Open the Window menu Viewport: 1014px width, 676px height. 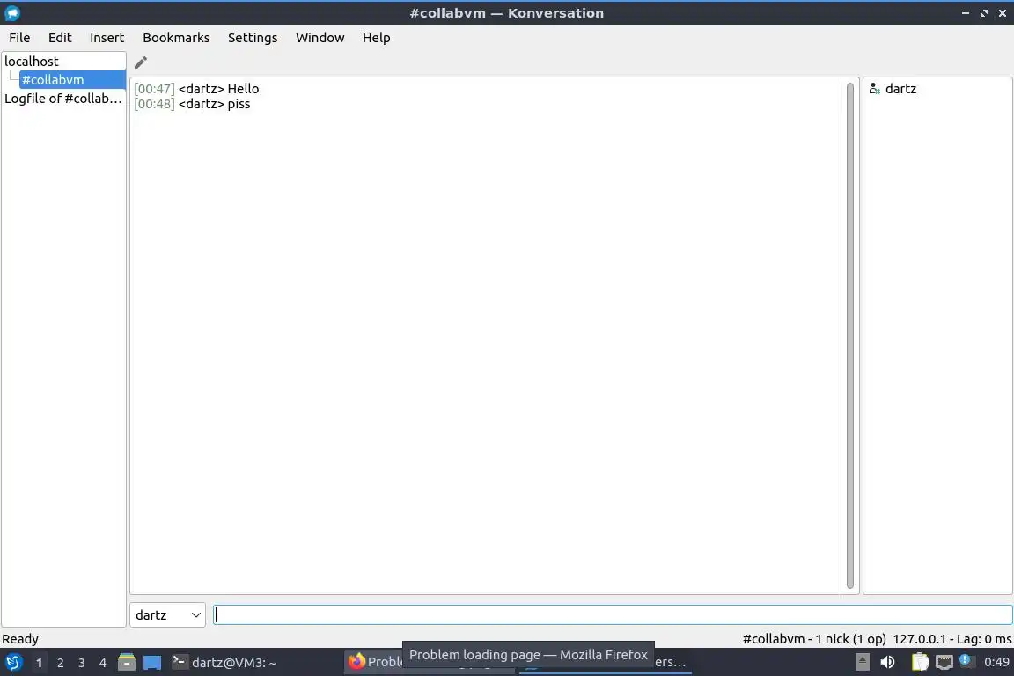320,38
